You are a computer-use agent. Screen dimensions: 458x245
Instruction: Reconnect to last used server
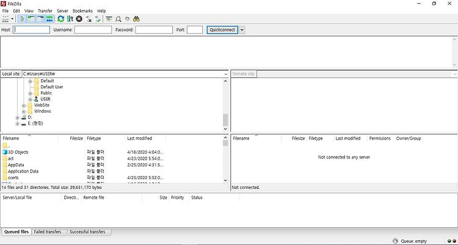pos(98,19)
